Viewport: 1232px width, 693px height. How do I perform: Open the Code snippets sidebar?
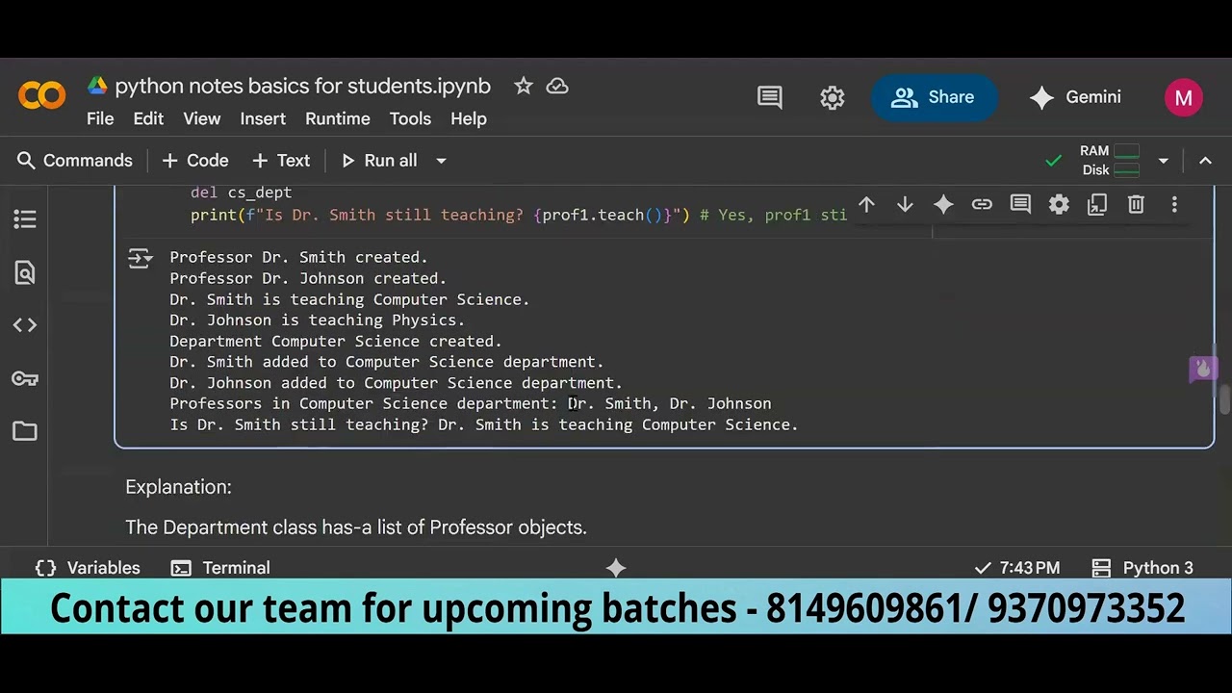[x=25, y=325]
